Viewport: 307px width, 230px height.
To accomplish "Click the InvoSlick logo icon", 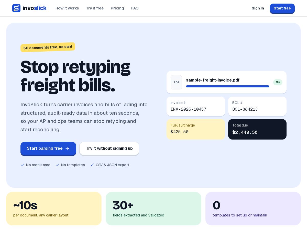I will [16, 8].
